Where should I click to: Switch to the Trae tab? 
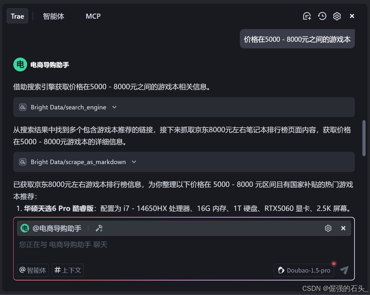17,16
